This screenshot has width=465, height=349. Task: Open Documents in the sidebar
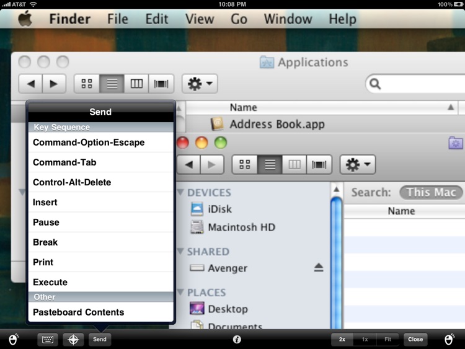(x=226, y=325)
